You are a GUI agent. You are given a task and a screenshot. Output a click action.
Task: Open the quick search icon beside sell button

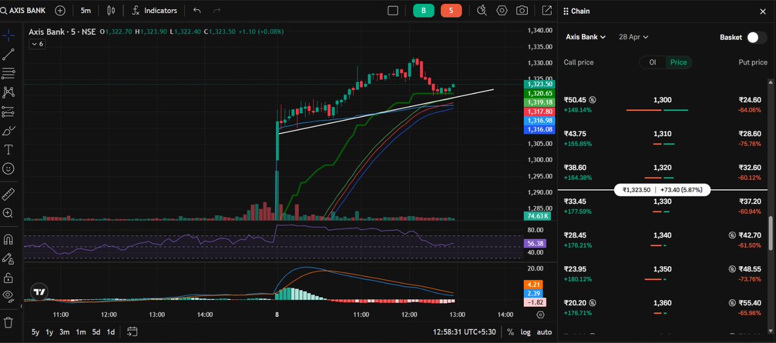pos(482,10)
